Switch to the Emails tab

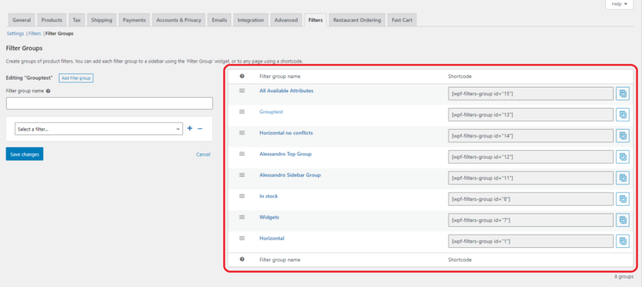point(219,20)
